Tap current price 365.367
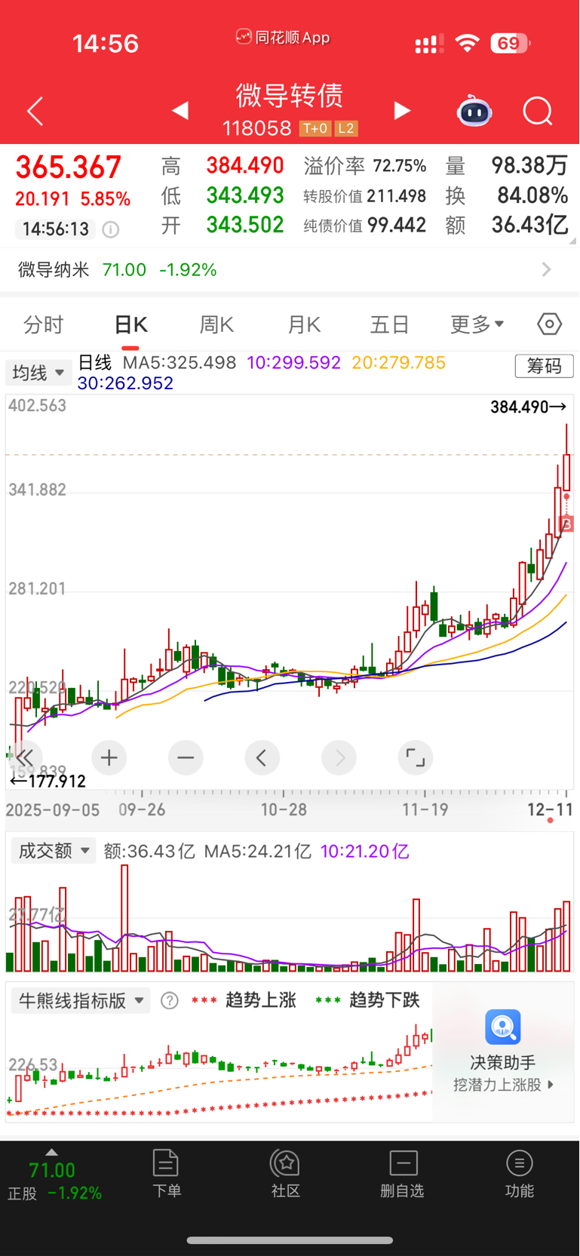The height and width of the screenshot is (1256, 580). coord(69,167)
